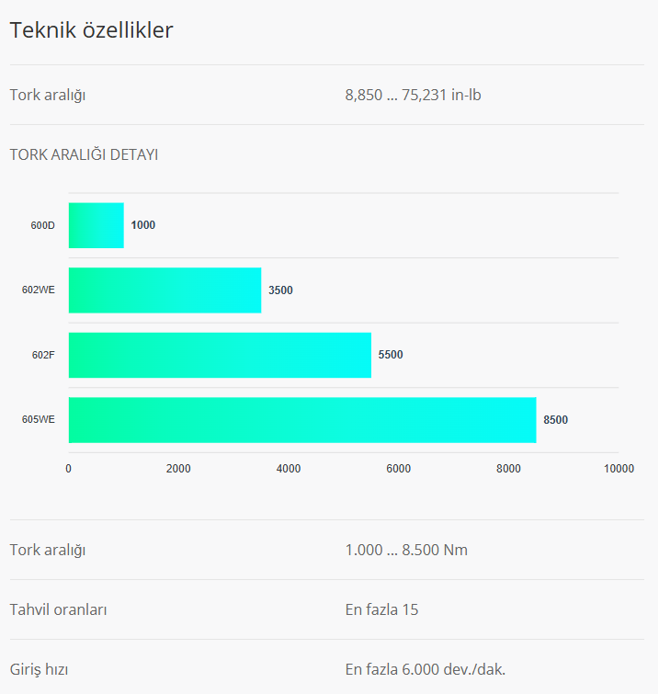Click the "Teknik özellikler" heading

(x=91, y=30)
